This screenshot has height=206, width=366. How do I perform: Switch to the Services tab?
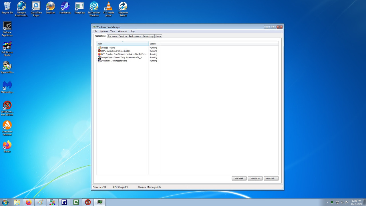click(123, 36)
